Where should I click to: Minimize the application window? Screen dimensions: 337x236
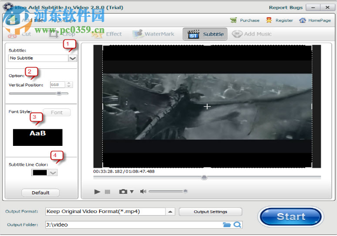(x=313, y=7)
